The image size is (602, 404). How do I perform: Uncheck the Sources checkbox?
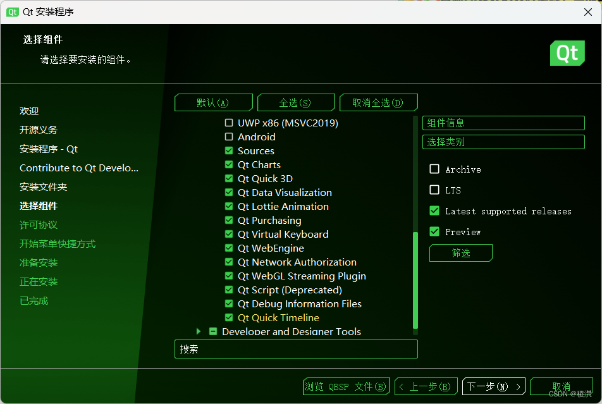point(229,150)
